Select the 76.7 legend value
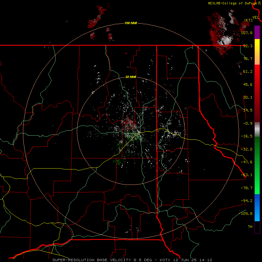The image size is (262, 262). tap(248, 59)
